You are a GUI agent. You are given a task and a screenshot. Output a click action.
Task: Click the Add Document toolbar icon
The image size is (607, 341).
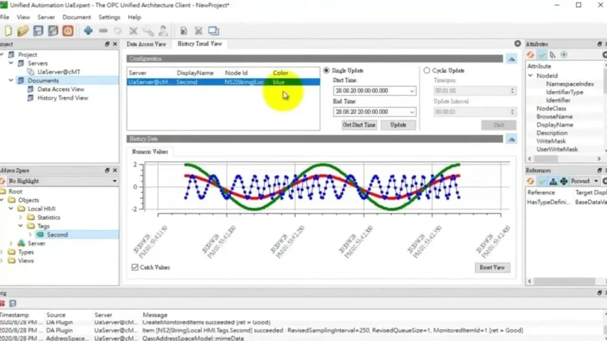(x=184, y=31)
